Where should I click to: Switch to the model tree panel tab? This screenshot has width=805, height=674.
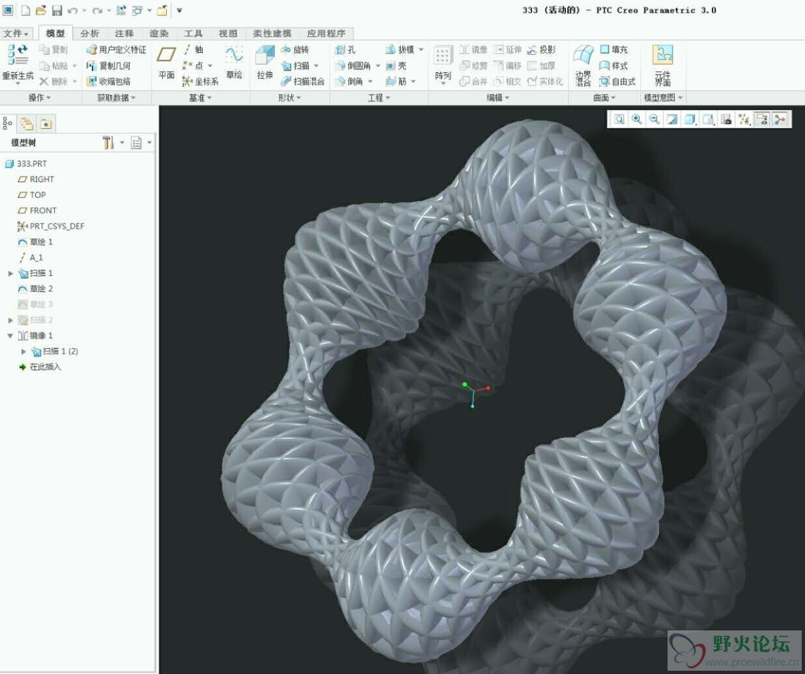[x=8, y=123]
